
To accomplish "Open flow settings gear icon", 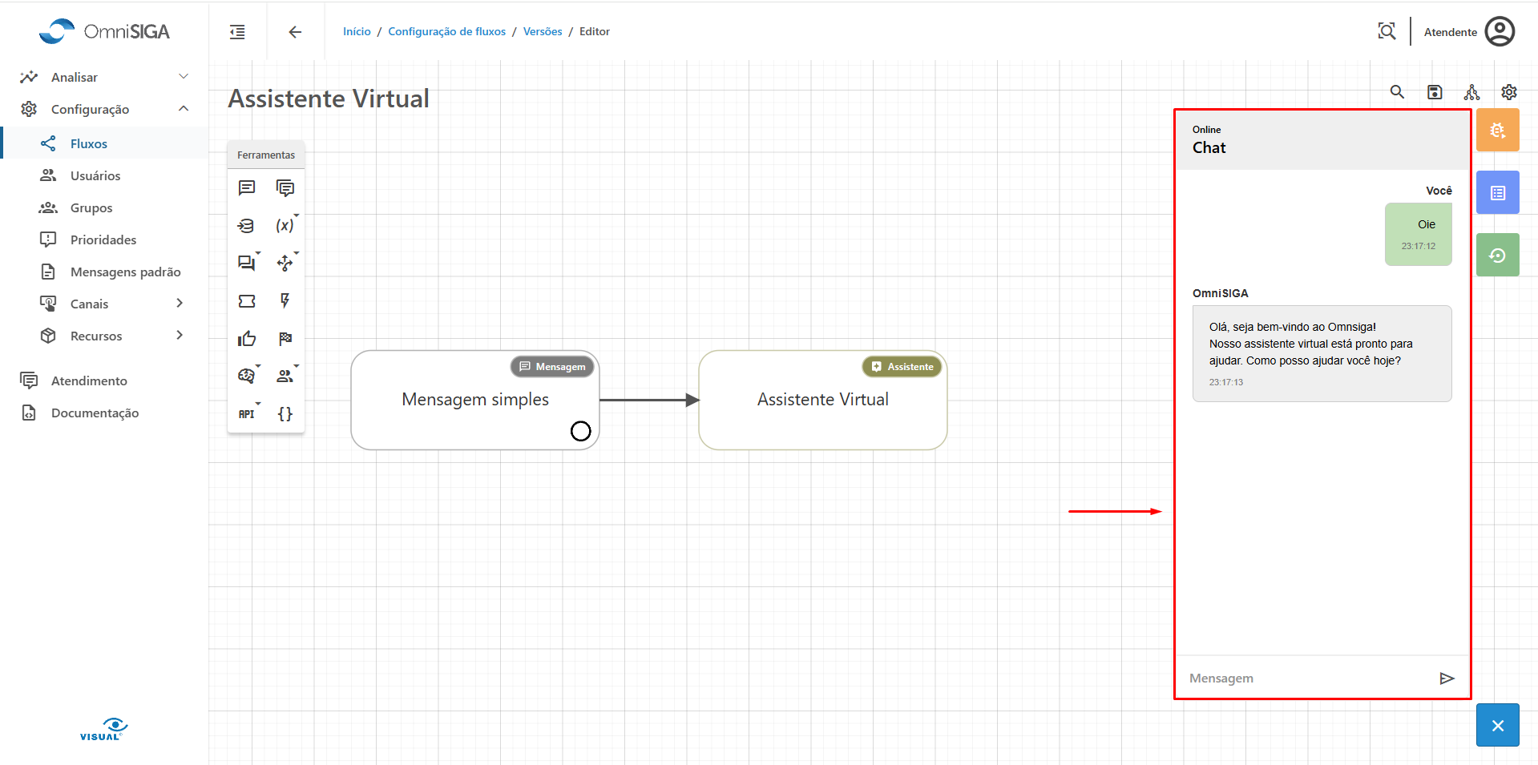I will (x=1509, y=92).
